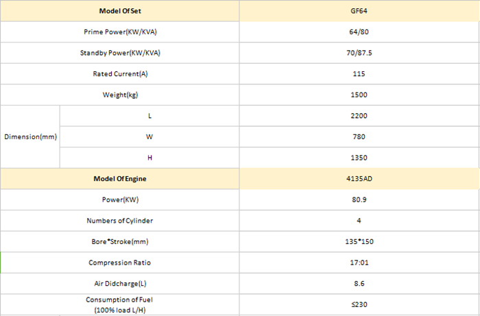Image resolution: width=480 pixels, height=316 pixels.
Task: Click the ≤230 fuel consumption value
Action: [359, 304]
